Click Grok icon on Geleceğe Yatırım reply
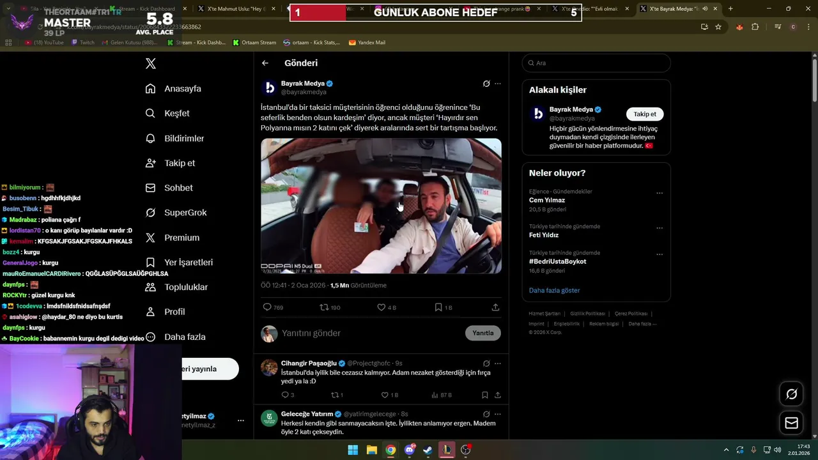The width and height of the screenshot is (818, 460). (x=486, y=414)
